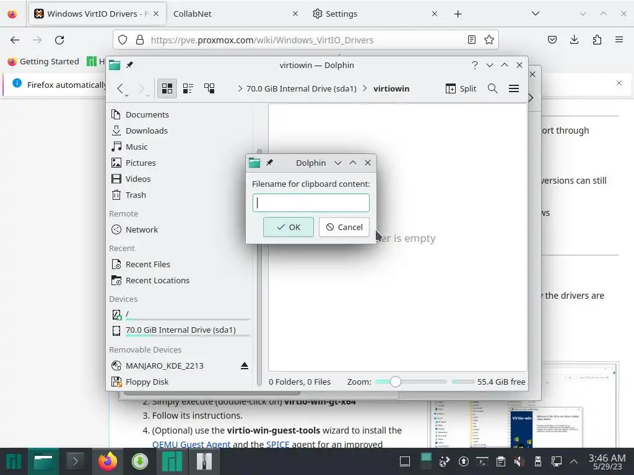Open Firefox extensions puzzle icon
The width and height of the screenshot is (634, 475).
(x=597, y=40)
